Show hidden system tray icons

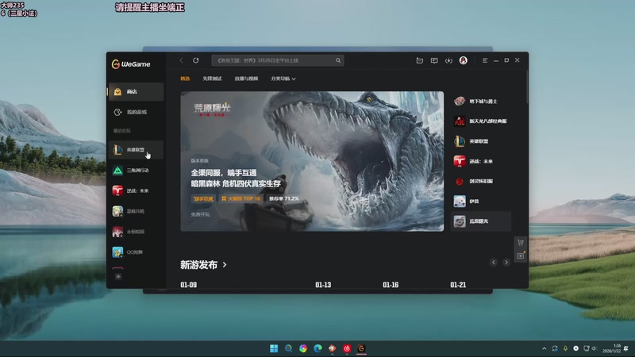[545, 348]
